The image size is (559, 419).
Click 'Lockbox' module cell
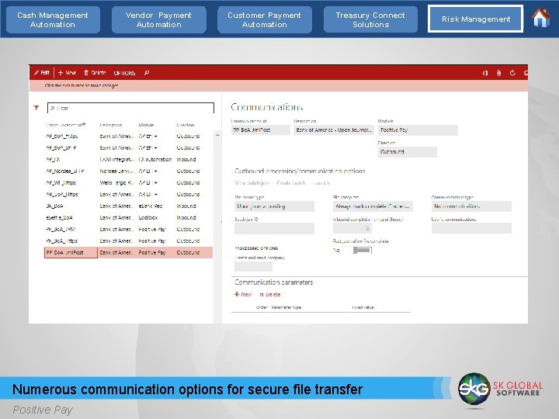pos(148,218)
